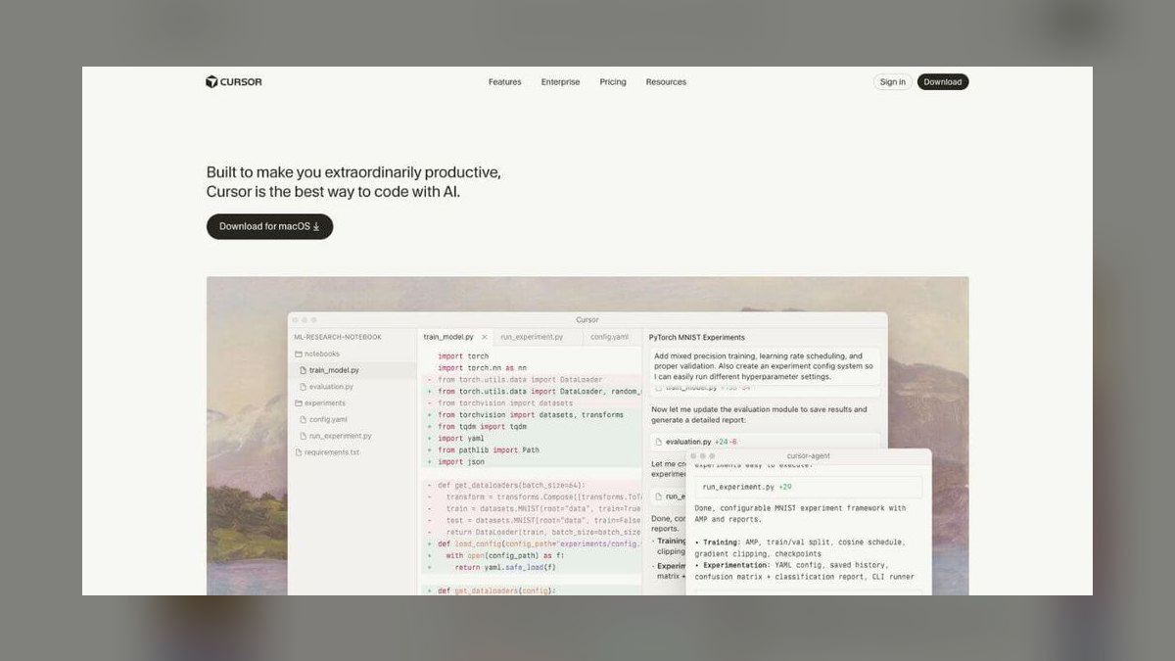
Task: Open run_experiment.py +29 card in cursor-agent
Action: [809, 487]
